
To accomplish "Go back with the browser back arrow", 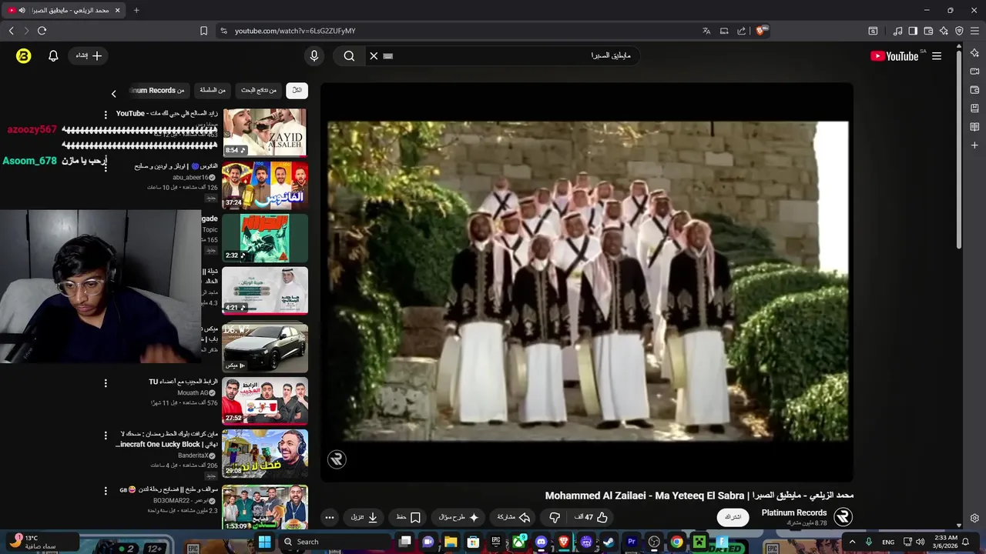I will (x=11, y=31).
